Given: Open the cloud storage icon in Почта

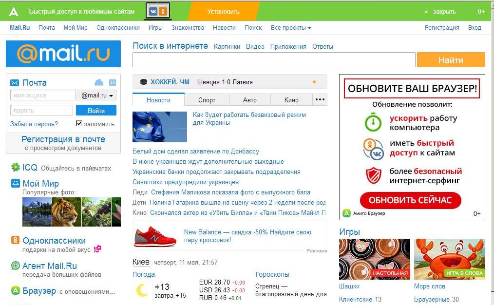Looking at the screenshot, I should click(x=99, y=82).
